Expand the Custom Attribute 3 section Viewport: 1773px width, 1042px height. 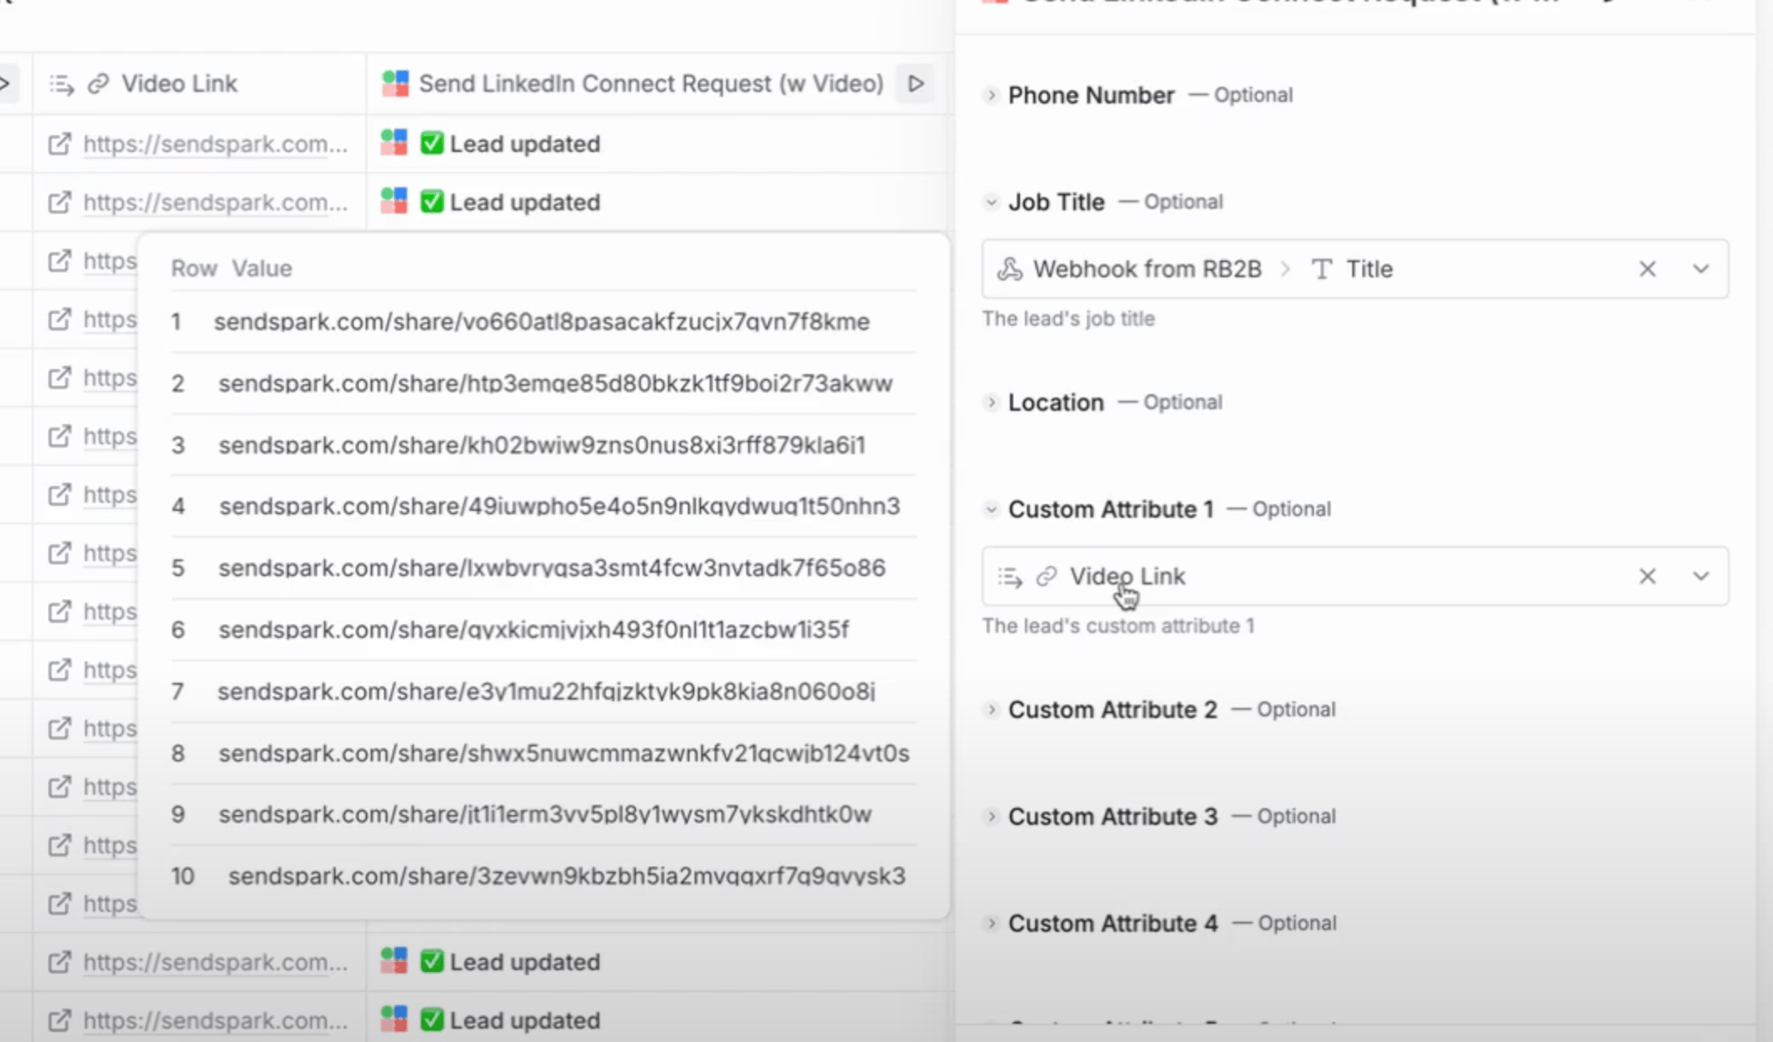pos(991,817)
